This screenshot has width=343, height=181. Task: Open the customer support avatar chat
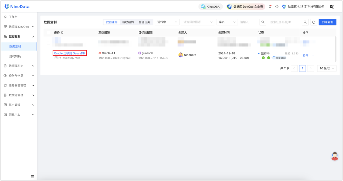pos(335,156)
